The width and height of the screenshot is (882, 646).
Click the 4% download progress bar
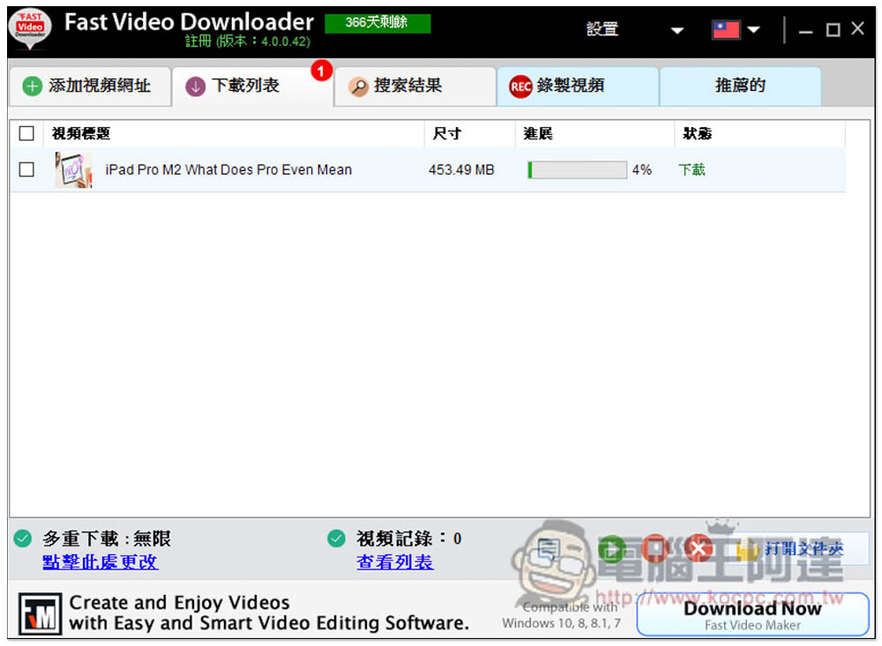[x=577, y=170]
